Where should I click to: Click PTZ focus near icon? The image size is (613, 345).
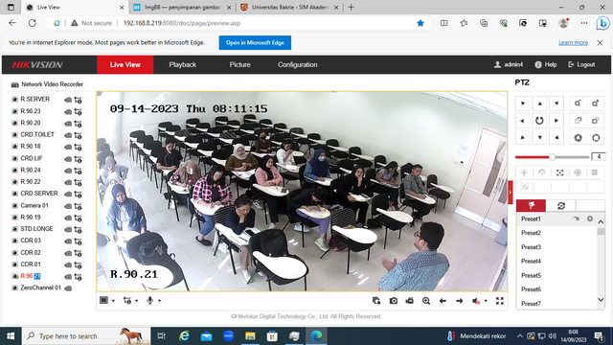click(578, 121)
